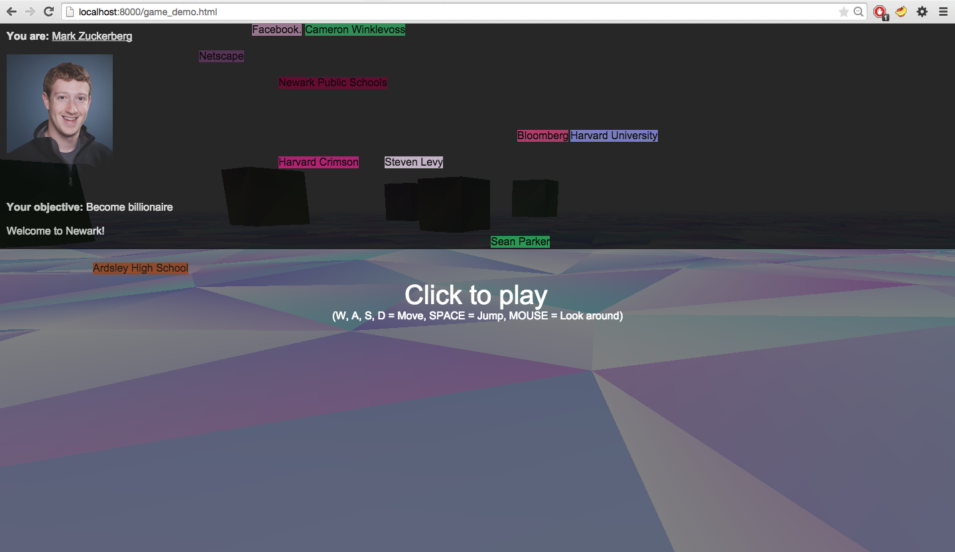Click the 'Become billionaire' objective text
The height and width of the screenshot is (552, 955).
coord(129,207)
